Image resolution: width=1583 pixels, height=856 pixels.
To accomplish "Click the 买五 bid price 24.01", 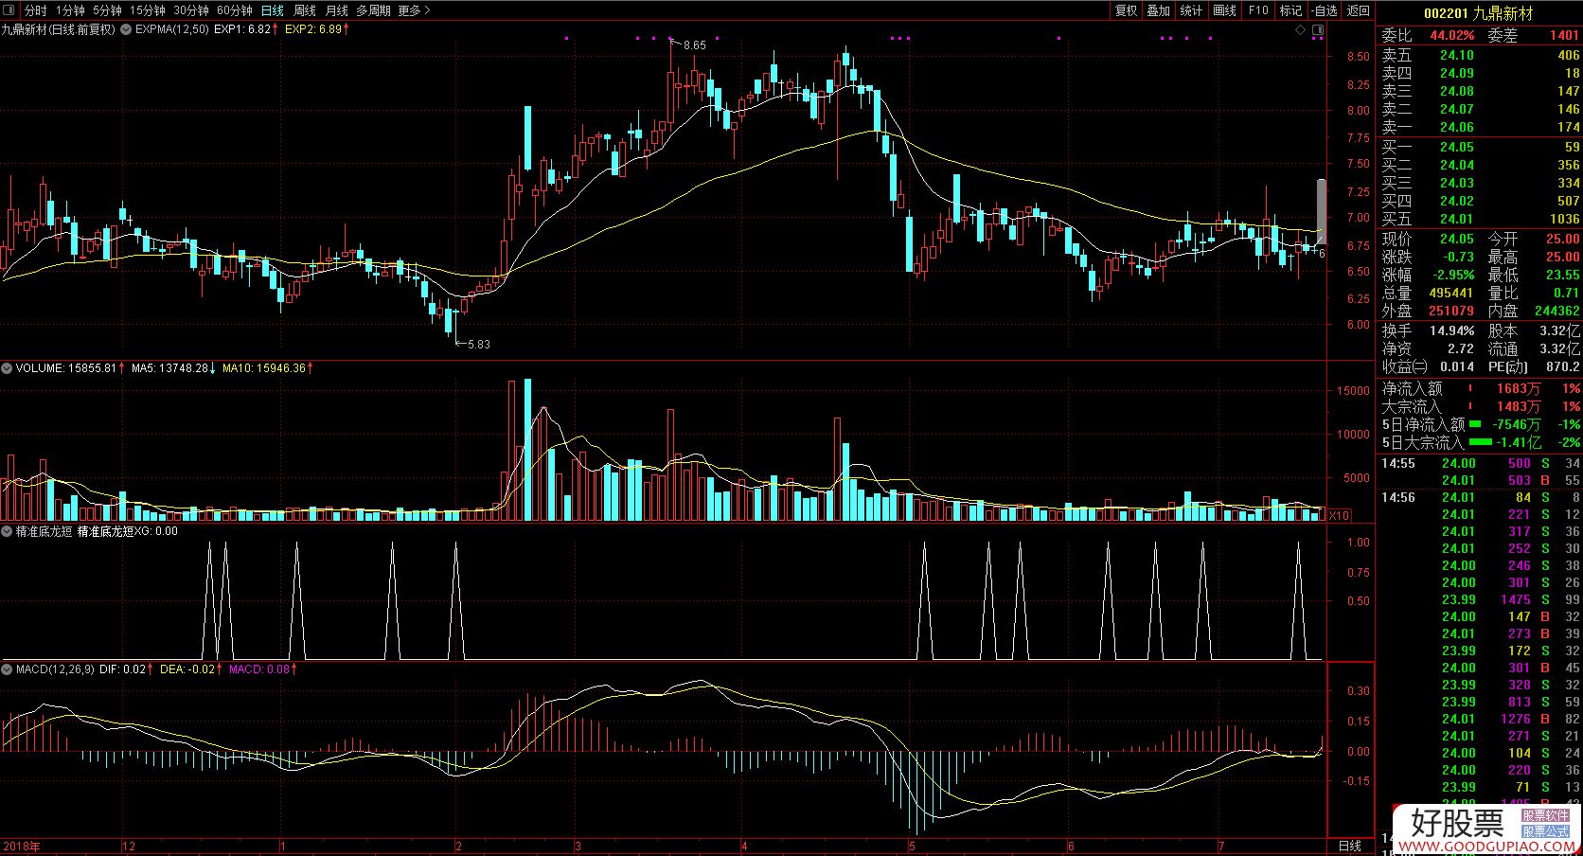I will pyautogui.click(x=1456, y=219).
